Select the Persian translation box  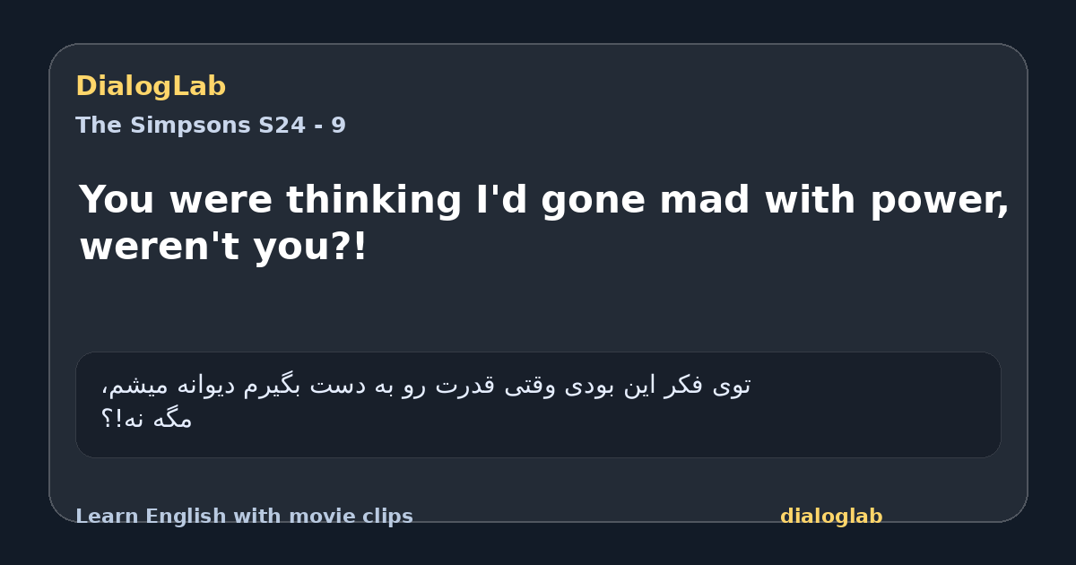(538, 404)
